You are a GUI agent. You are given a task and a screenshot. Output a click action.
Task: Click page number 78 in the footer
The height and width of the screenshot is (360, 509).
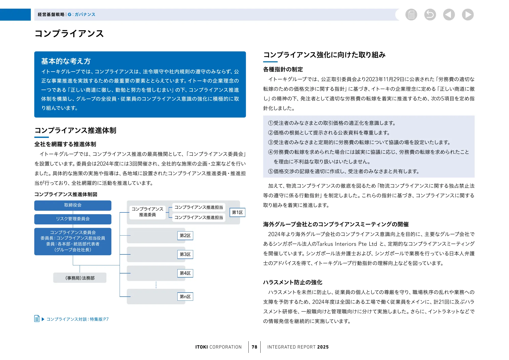click(254, 347)
